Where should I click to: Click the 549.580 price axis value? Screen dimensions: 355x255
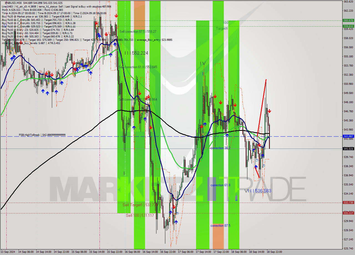click(348, 93)
